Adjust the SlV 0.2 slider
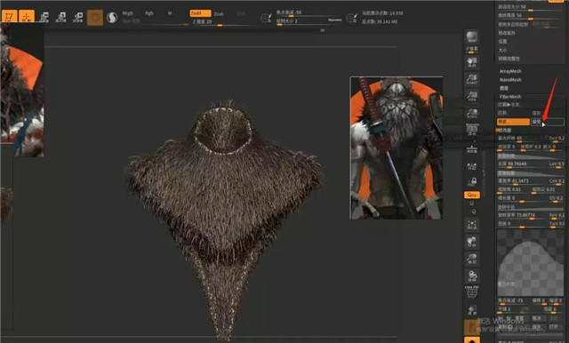The image size is (569, 343). [557, 198]
